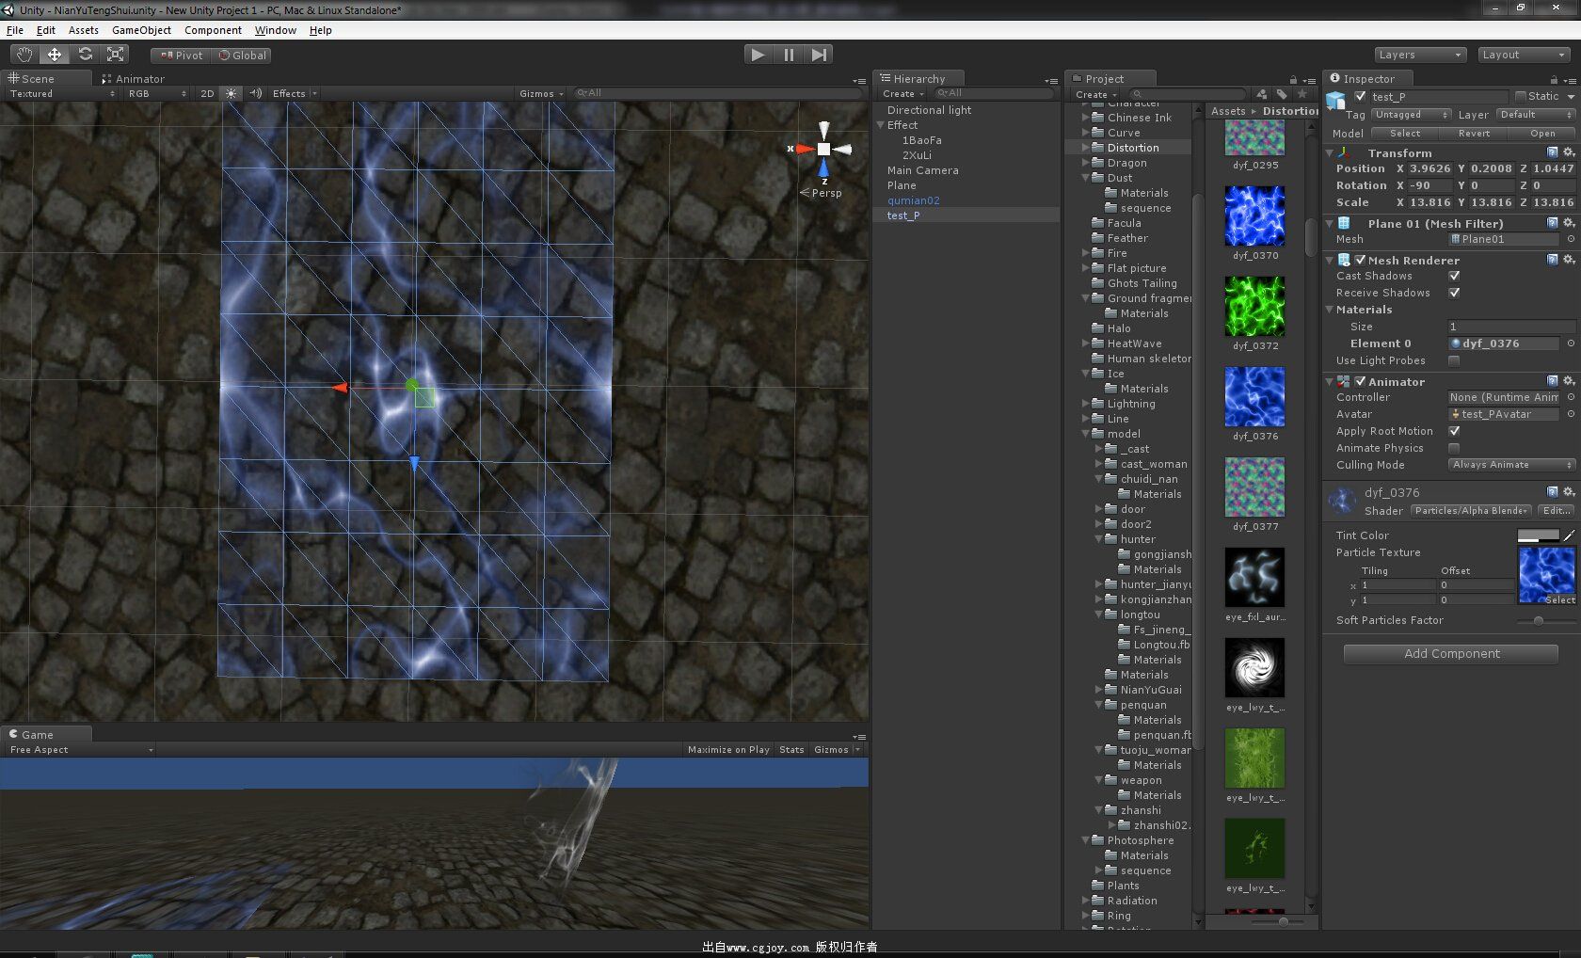
Task: Select the dyf_0372 green texture thumbnail
Action: 1254,307
